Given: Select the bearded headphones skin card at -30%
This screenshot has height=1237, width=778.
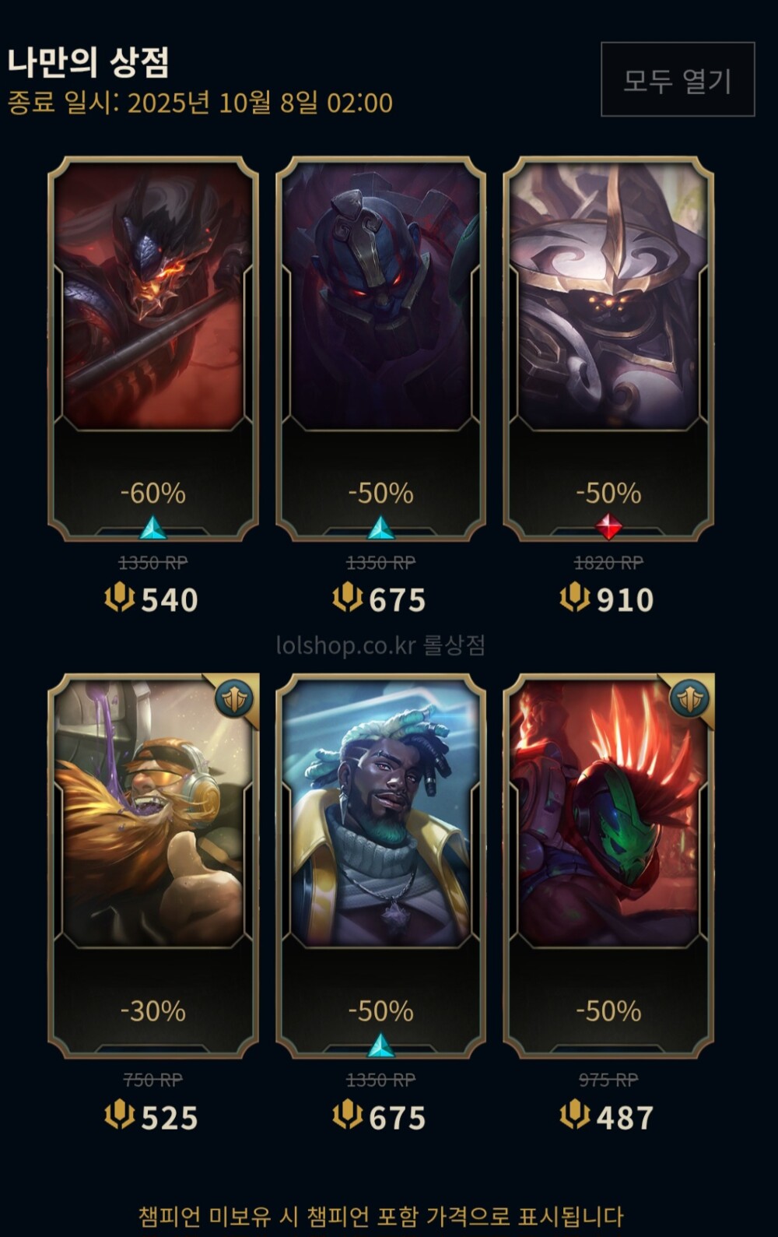Looking at the screenshot, I should [x=153, y=866].
